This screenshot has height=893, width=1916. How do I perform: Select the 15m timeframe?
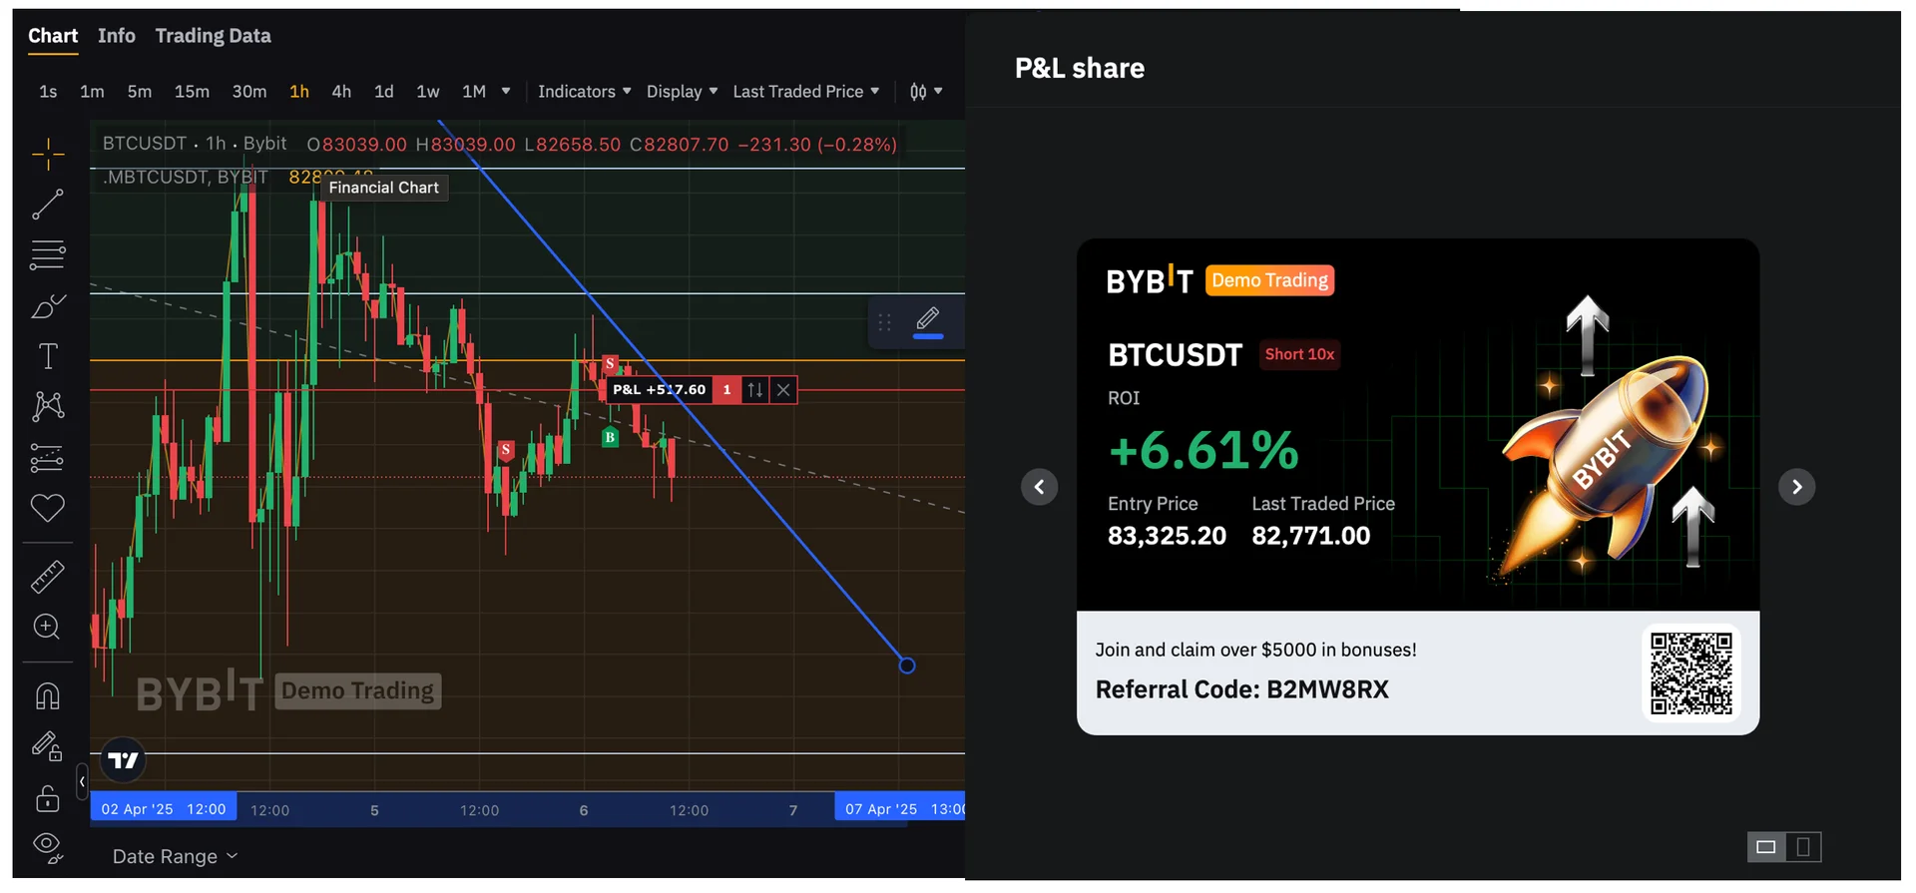(192, 92)
